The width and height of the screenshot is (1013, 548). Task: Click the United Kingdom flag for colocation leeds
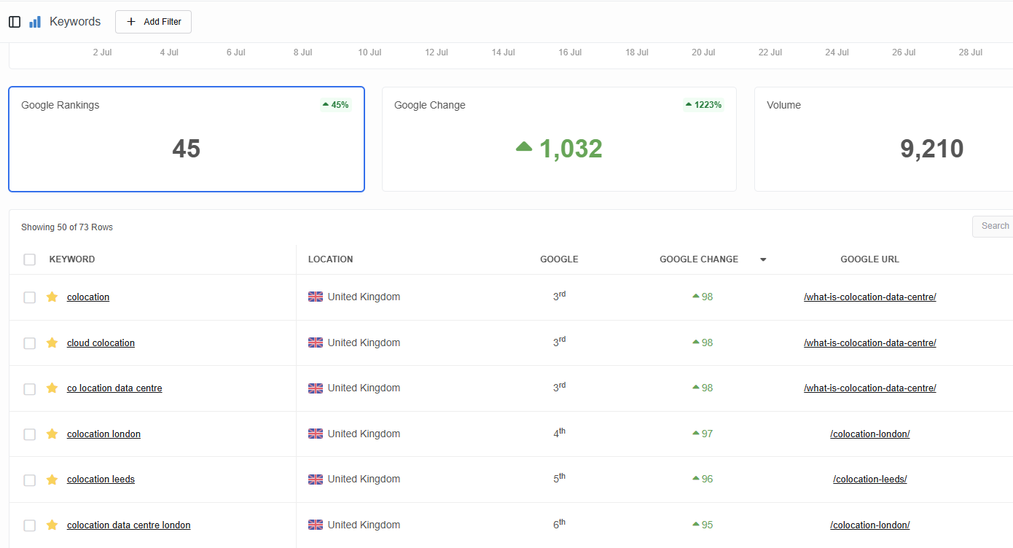pos(316,479)
